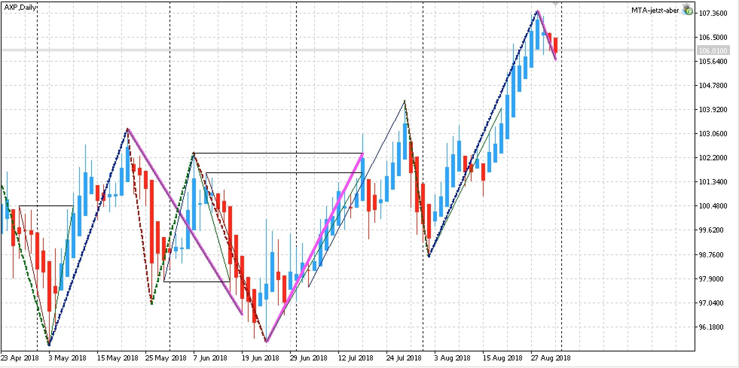Viewport: 739px width, 368px height.
Task: Click the 3 May 2018 date label
Action: click(x=67, y=357)
